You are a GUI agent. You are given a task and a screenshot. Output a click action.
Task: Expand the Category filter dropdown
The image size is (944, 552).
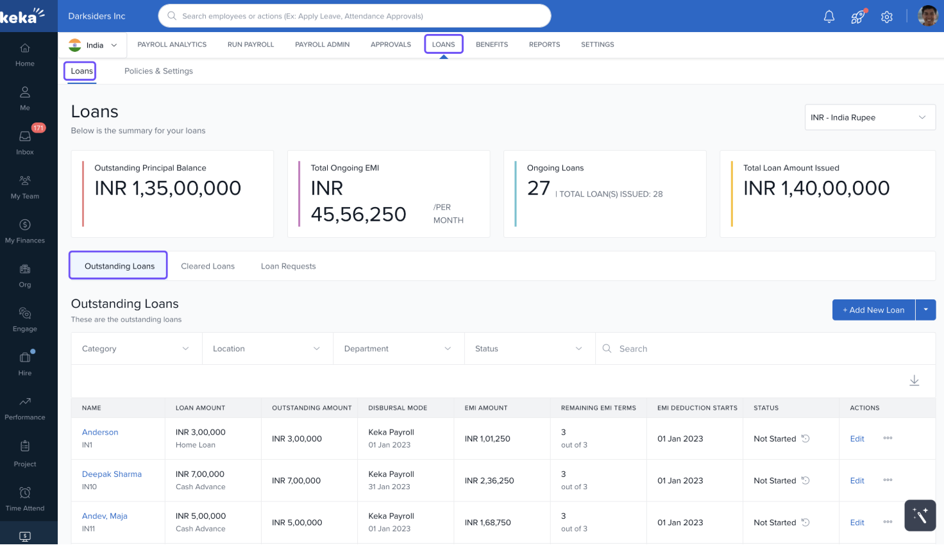coord(136,349)
